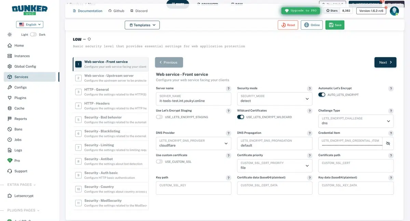Click the Pro diamond icon
This screenshot has height=221, width=410.
pos(10,161)
